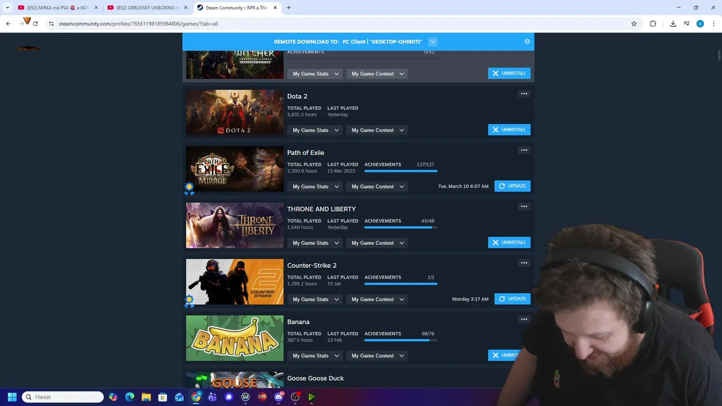Open the Dota 2 game title link
This screenshot has width=722, height=406.
tap(297, 96)
